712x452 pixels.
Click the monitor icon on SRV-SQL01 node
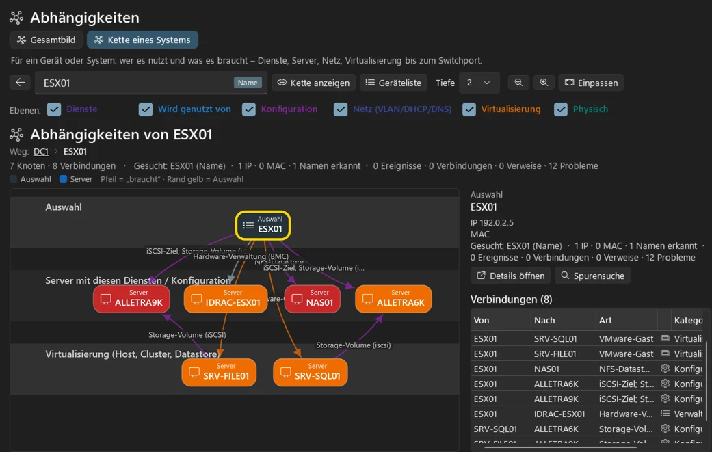point(286,372)
